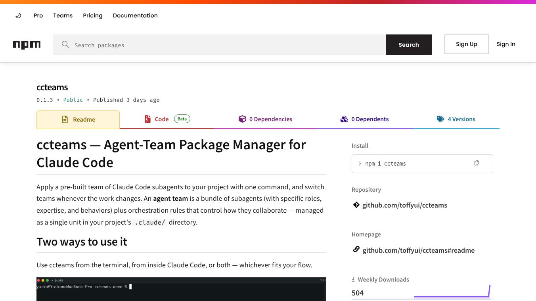Screen dimensions: 536x301
Task: Open the Pricing menu item
Action: click(93, 15)
